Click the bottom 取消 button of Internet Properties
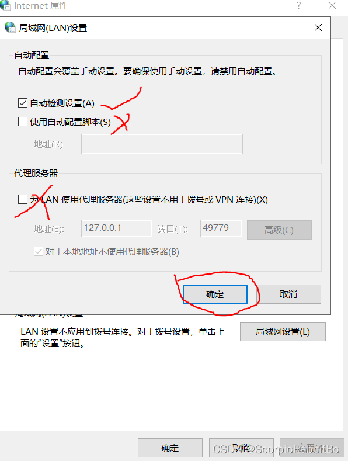Image resolution: width=348 pixels, height=461 pixels. coord(241,448)
